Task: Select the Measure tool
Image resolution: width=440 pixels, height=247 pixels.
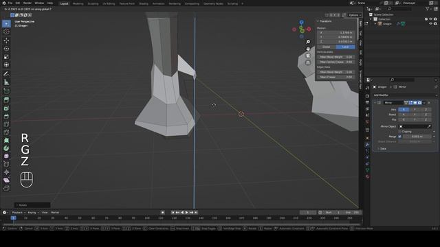Action: (x=6, y=82)
